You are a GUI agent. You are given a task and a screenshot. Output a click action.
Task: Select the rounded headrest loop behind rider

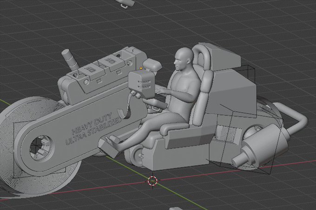(x=202, y=57)
